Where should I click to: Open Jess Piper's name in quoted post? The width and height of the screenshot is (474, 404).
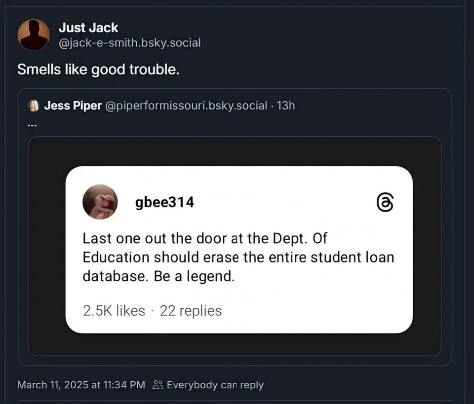(x=73, y=106)
